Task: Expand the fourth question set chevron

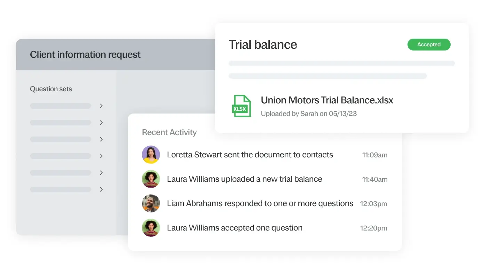Action: point(101,156)
